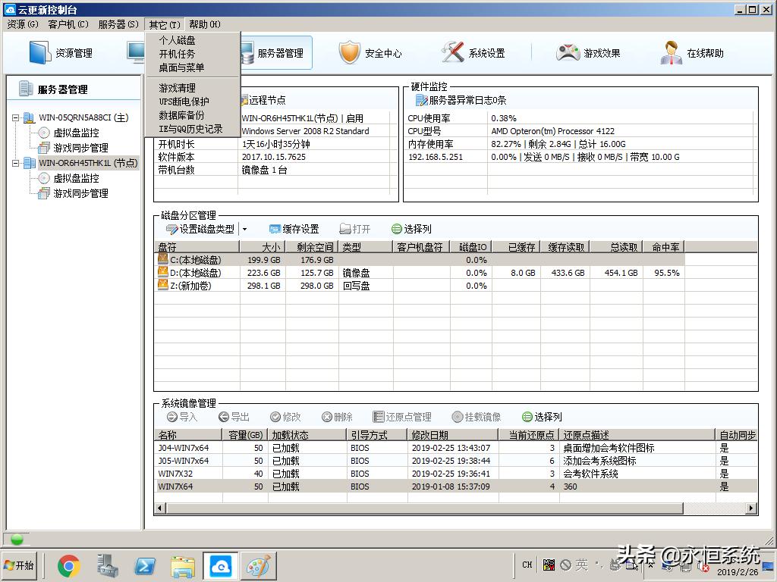Select 数据库备份 from the open menu

point(182,116)
